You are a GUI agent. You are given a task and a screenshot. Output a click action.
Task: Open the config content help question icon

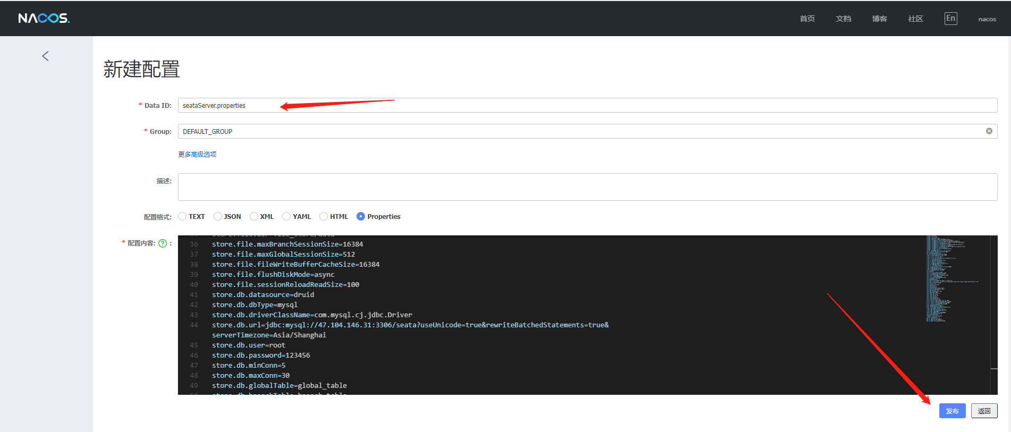click(163, 243)
